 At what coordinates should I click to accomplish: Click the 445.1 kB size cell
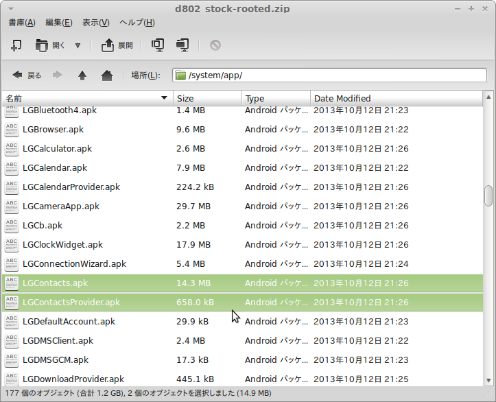pos(195,379)
